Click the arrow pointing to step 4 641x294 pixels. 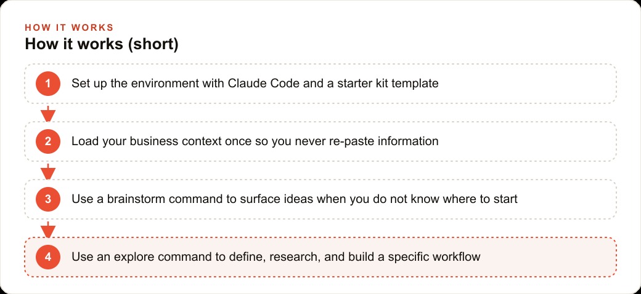coord(48,229)
